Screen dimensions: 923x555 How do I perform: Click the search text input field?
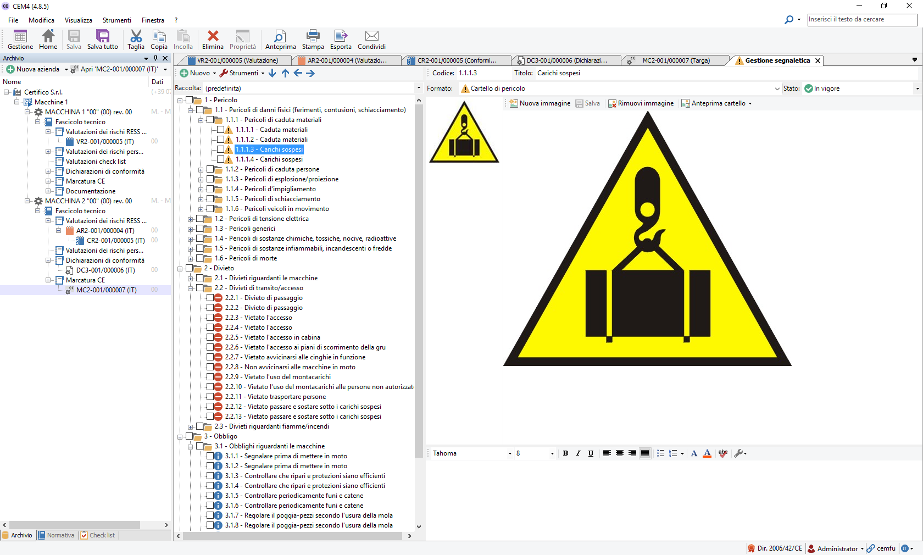pos(861,19)
